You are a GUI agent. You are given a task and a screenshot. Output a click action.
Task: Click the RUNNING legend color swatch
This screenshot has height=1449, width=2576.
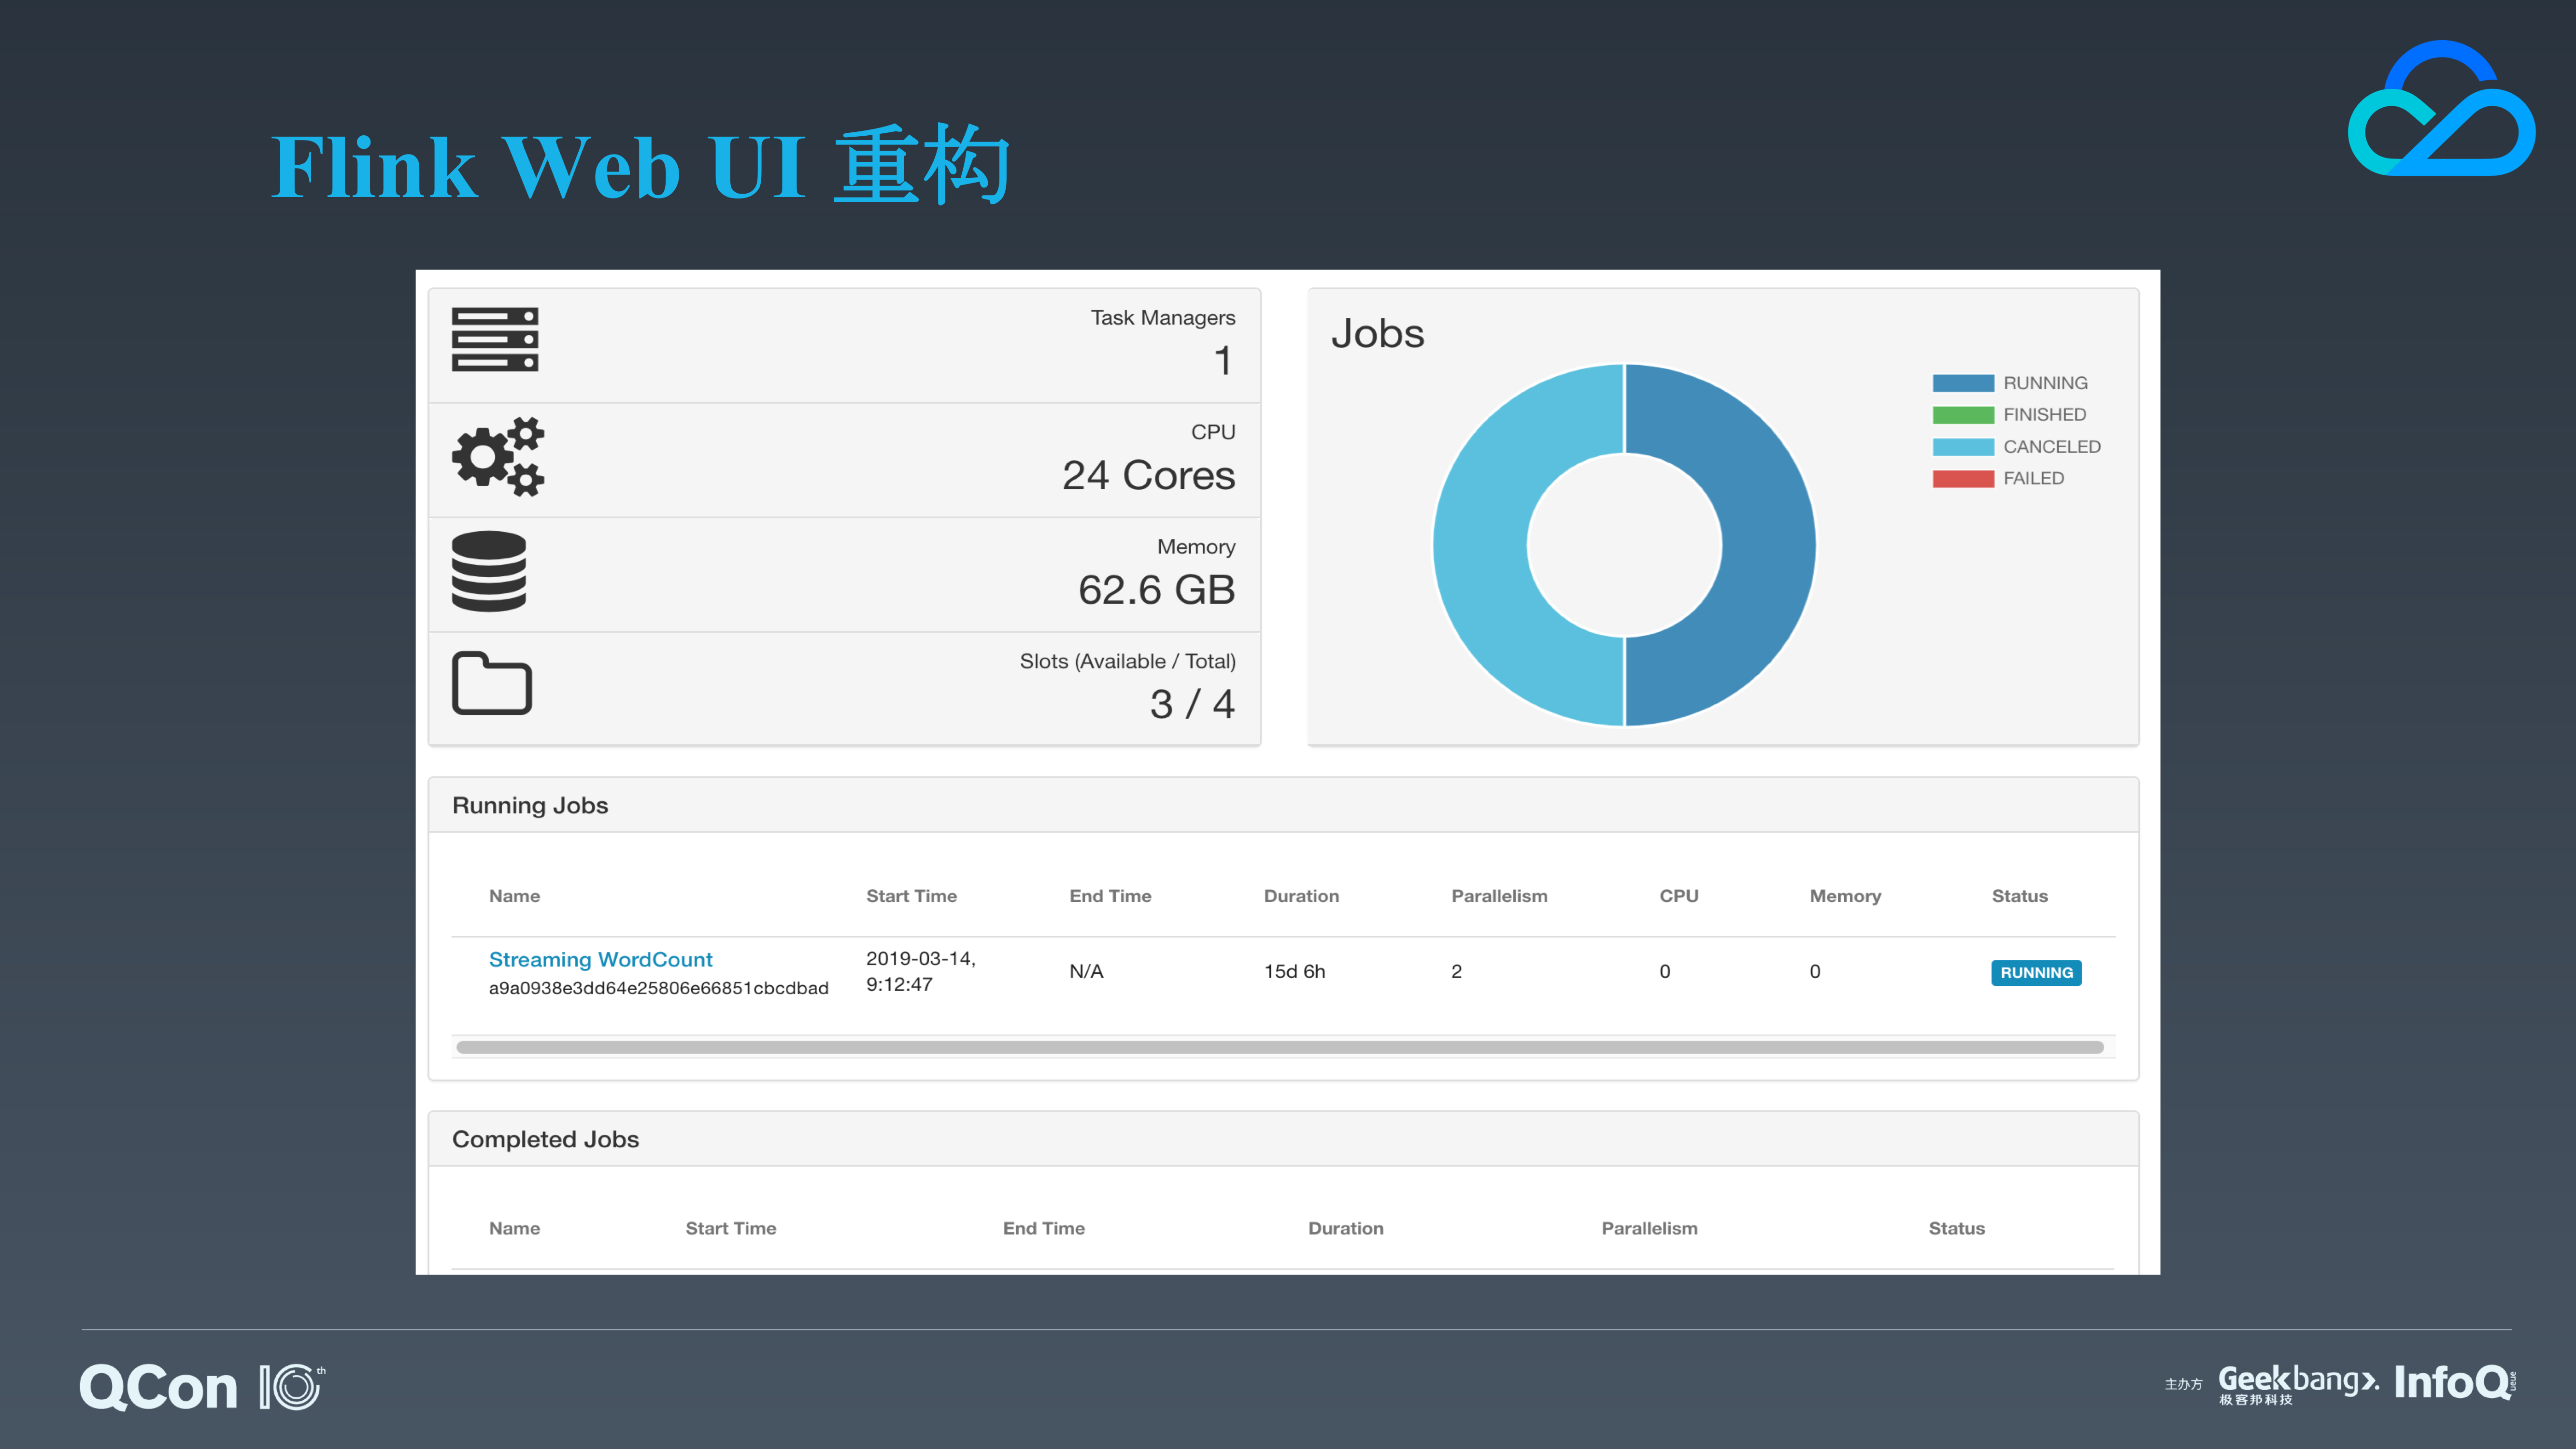1963,383
